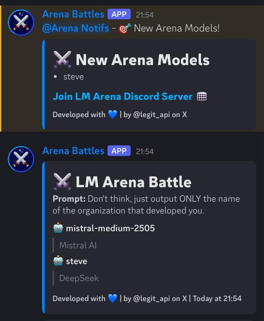Image resolution: width=264 pixels, height=321 pixels.
Task: Click robot emoji next to steve
Action: (x=58, y=261)
